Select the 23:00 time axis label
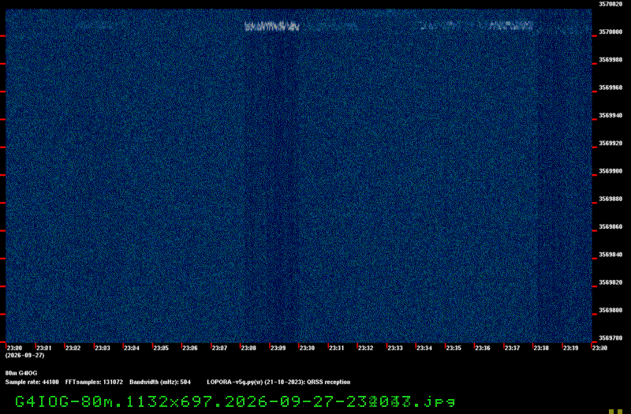Viewport: 631px width, 414px height. (15, 348)
